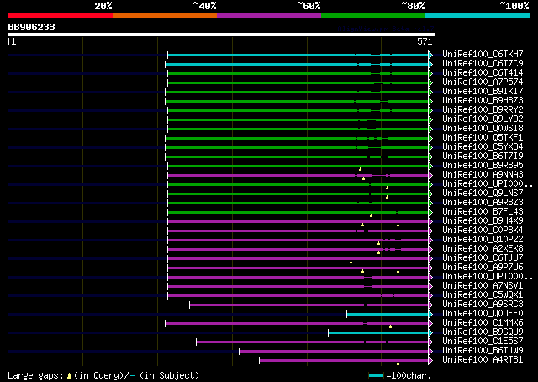
Task: Select the query name BB906233
Action: point(32,27)
